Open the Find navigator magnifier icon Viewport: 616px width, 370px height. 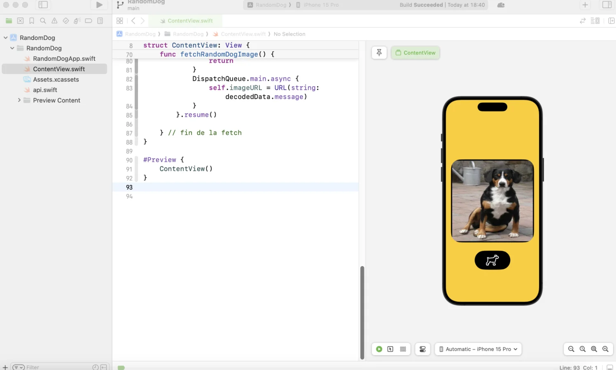coord(43,21)
